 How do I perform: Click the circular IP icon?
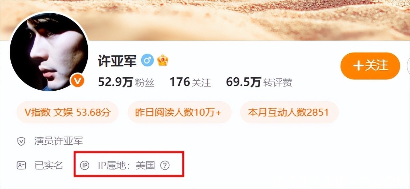pyautogui.click(x=85, y=165)
